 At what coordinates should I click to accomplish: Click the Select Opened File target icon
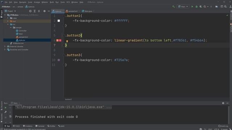(x=30, y=11)
